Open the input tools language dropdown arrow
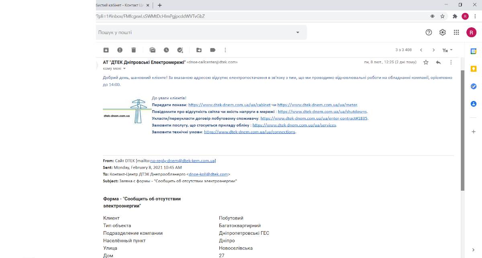The width and height of the screenshot is (482, 258). tap(451, 50)
